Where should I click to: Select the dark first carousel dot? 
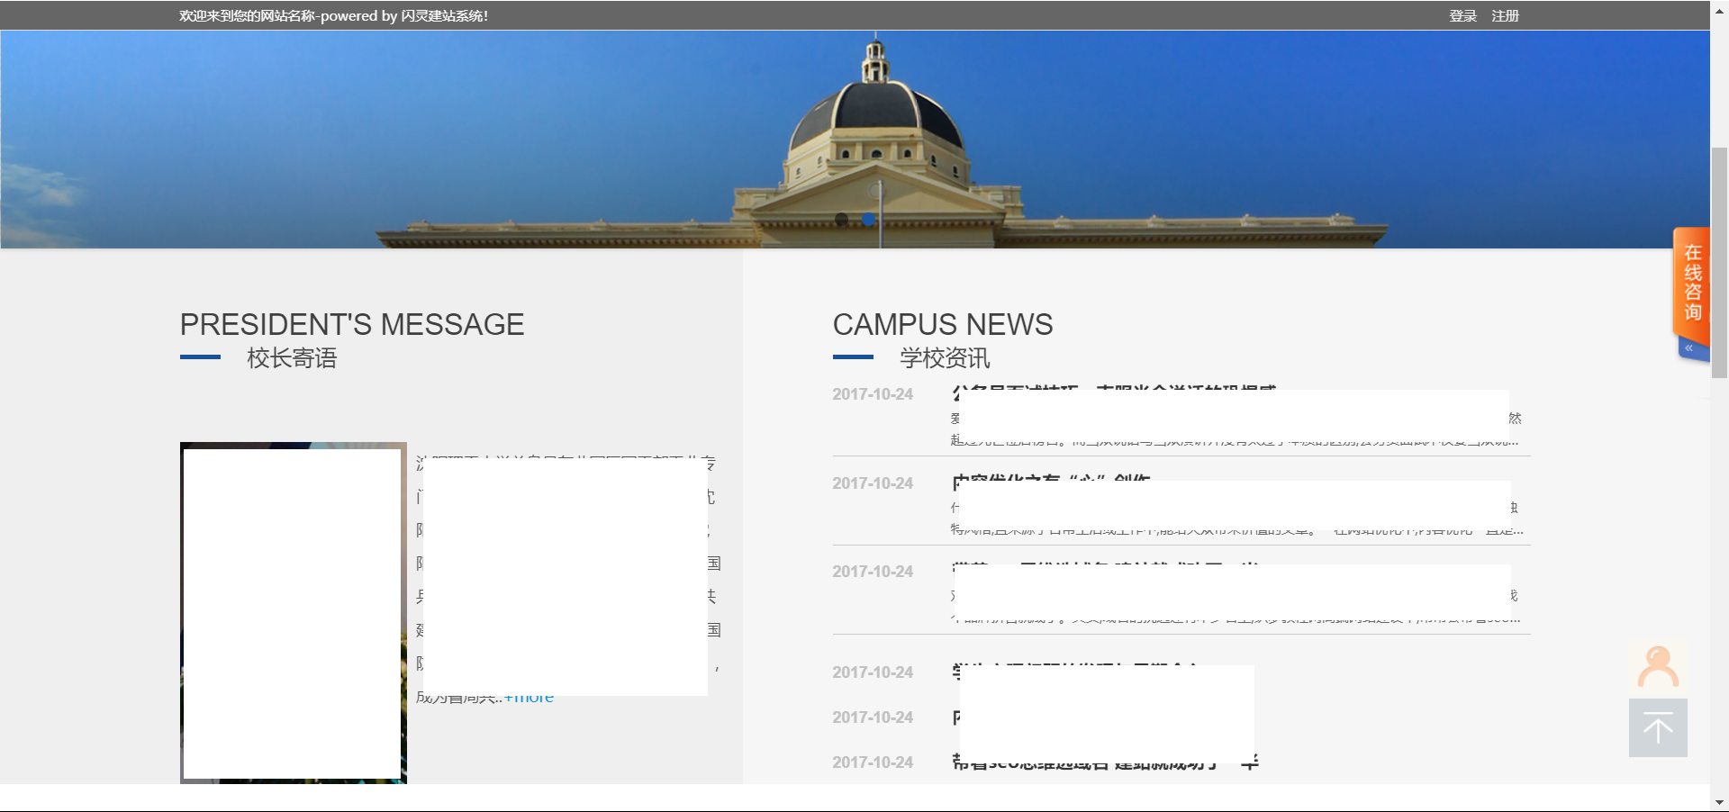pyautogui.click(x=842, y=219)
